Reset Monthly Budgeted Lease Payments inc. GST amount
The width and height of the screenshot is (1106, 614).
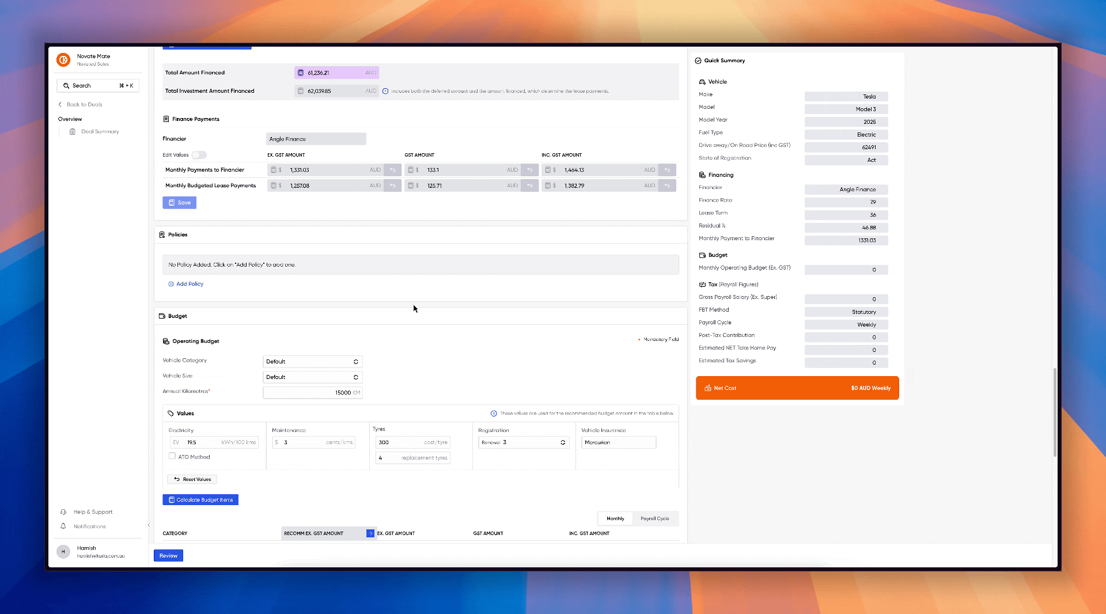pos(667,185)
